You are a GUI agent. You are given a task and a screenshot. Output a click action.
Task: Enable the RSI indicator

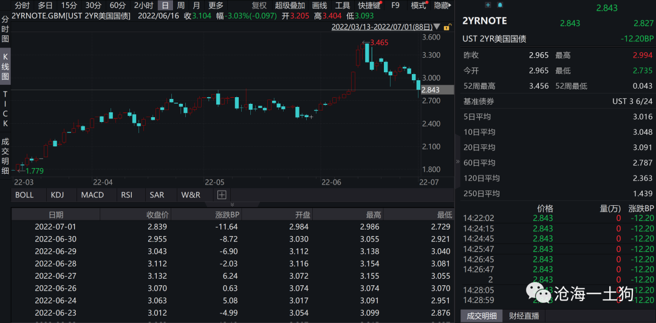point(127,195)
